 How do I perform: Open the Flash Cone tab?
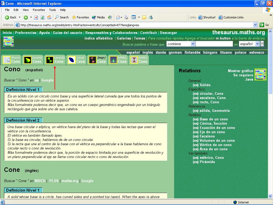pyautogui.click(x=11, y=60)
